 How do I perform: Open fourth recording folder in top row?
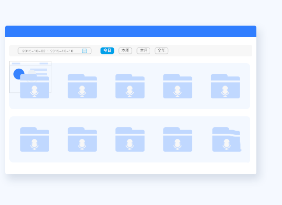[x=177, y=86]
